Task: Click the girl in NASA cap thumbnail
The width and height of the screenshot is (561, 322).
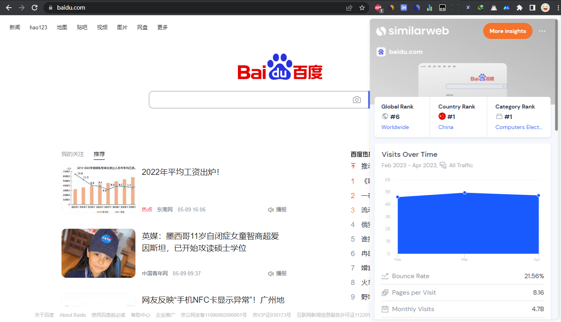Action: coord(98,253)
